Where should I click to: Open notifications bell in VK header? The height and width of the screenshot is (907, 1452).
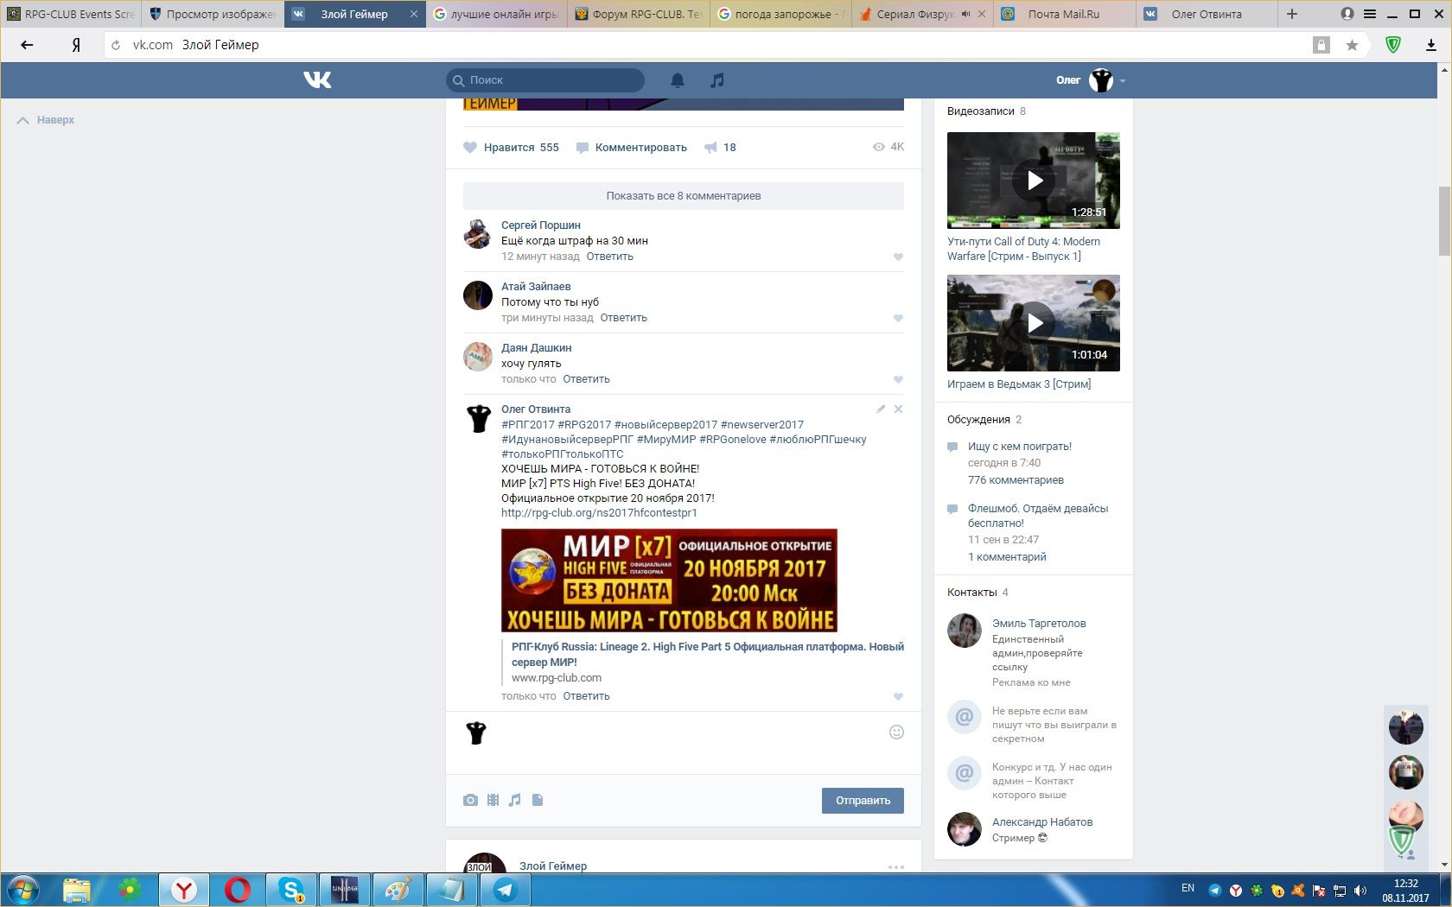point(678,80)
